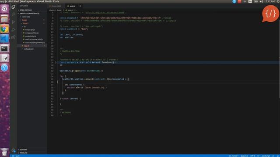Image resolution: width=280 pixels, height=157 pixels.
Task: Click the 'let _eos, _account;' line
Action: 71,34
